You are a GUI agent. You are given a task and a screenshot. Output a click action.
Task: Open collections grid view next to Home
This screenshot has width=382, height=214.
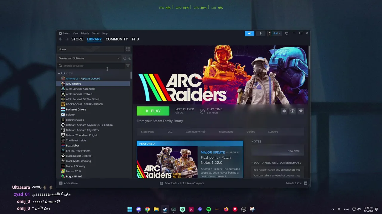(128, 49)
